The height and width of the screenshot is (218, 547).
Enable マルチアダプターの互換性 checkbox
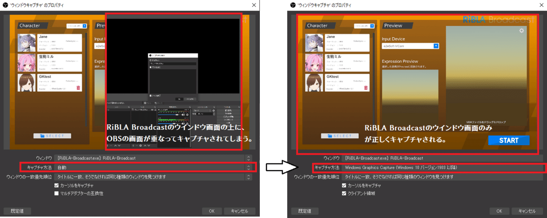(x=57, y=193)
